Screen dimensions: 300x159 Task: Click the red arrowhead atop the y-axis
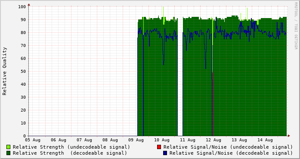pos(29,5)
